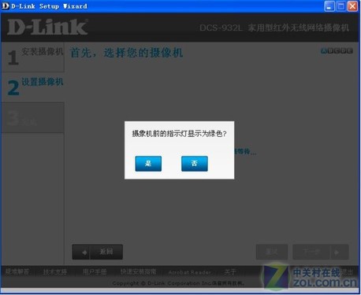Select the dimmed step 3 in sidebar
The width and height of the screenshot is (361, 295).
click(x=33, y=117)
